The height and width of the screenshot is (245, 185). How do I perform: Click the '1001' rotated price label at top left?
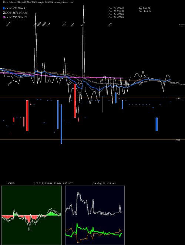click(9, 24)
